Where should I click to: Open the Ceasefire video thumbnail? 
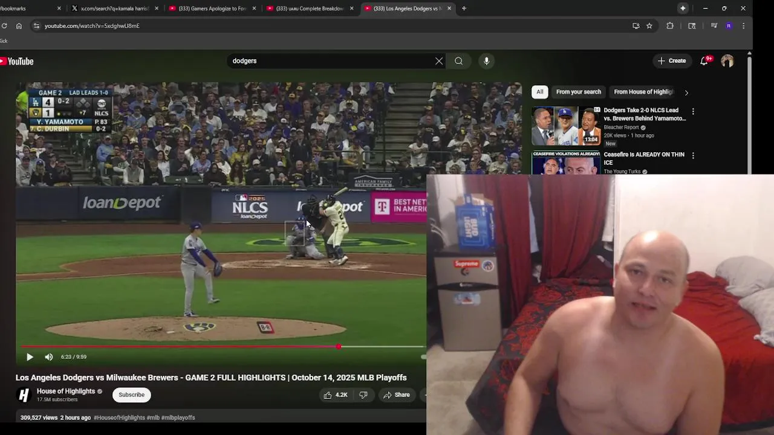(566, 163)
